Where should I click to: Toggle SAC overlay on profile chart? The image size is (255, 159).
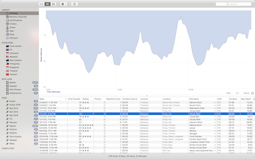click(229, 93)
